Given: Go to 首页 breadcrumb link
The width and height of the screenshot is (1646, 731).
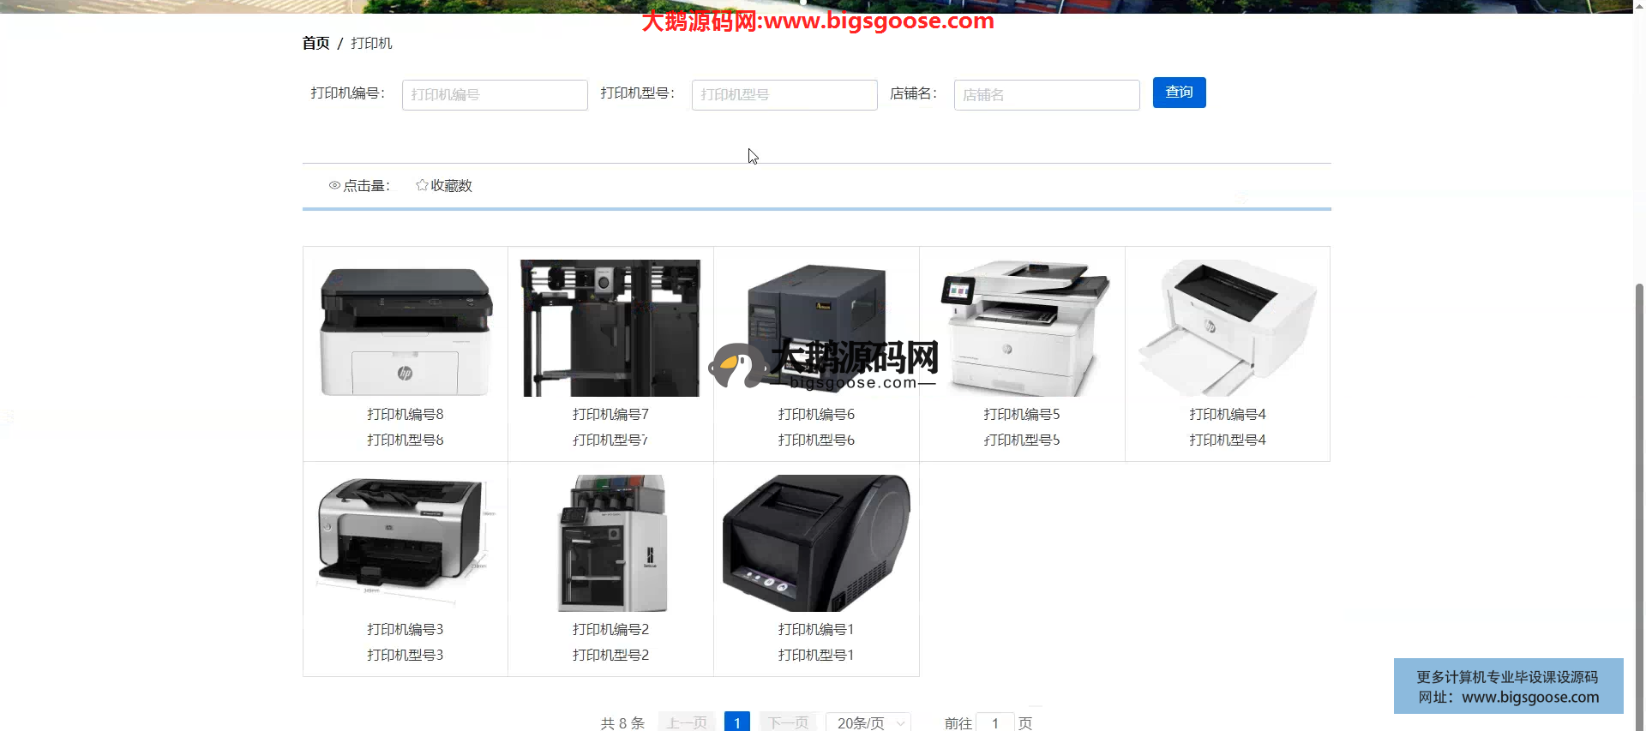Looking at the screenshot, I should pyautogui.click(x=315, y=43).
